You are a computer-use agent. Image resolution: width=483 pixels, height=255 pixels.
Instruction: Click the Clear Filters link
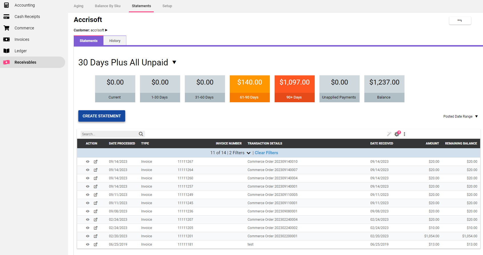pos(266,153)
